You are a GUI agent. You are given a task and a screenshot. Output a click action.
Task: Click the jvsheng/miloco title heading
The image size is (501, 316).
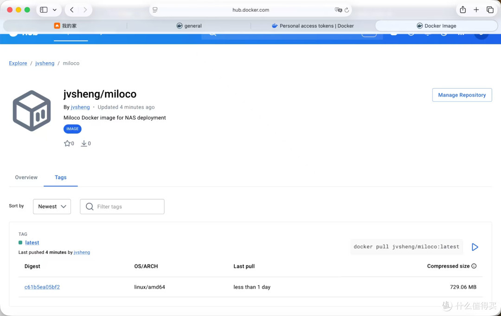click(100, 94)
